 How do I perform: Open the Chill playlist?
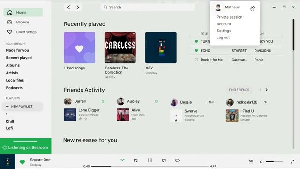pos(10,121)
